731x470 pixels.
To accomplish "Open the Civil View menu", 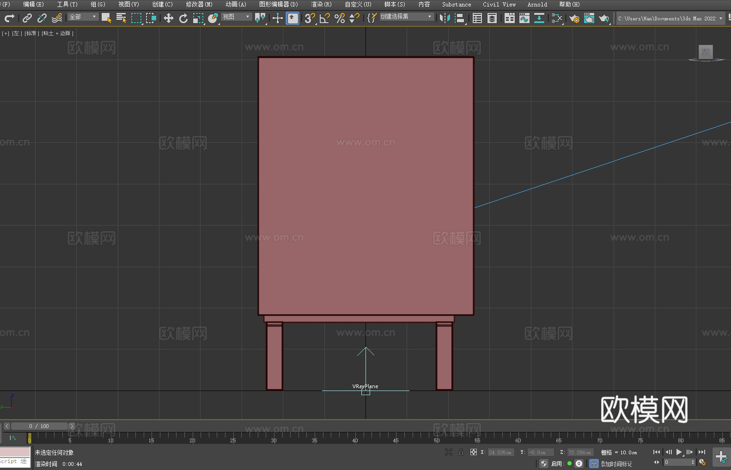I will click(x=500, y=4).
